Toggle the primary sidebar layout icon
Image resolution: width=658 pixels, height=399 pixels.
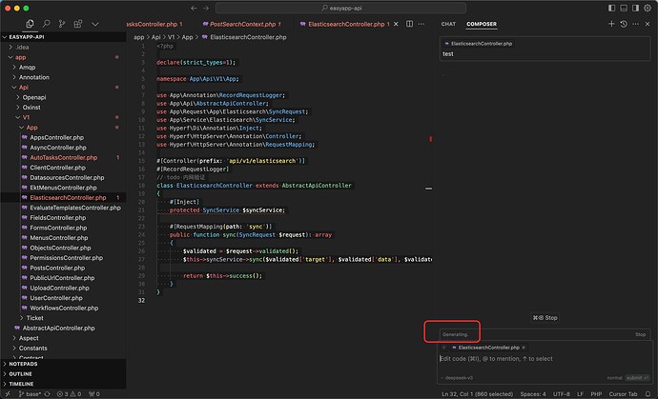coord(612,8)
